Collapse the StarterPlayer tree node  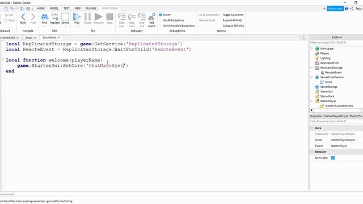[x=311, y=101]
